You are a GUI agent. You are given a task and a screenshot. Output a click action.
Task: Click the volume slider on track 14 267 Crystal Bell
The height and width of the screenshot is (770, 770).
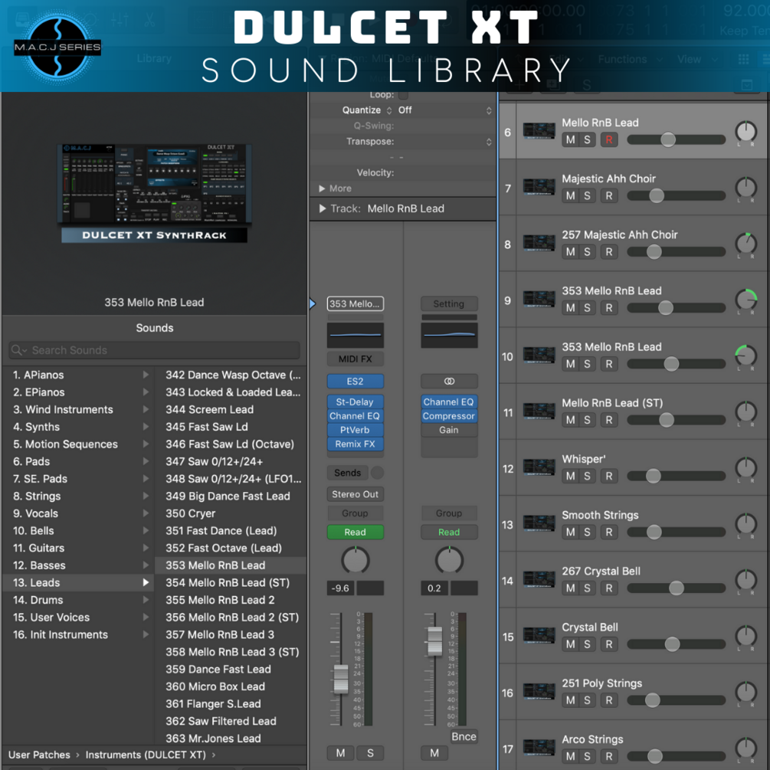coord(677,588)
